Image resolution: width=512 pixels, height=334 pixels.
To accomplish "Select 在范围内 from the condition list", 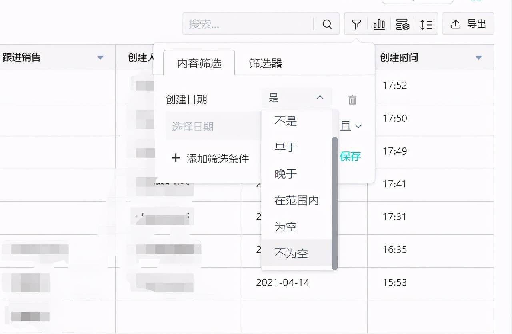I will pos(297,200).
